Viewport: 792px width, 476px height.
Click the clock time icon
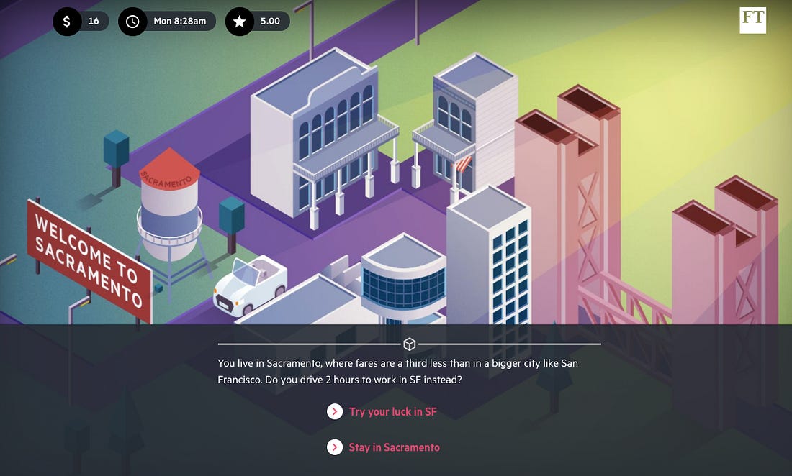pyautogui.click(x=132, y=21)
